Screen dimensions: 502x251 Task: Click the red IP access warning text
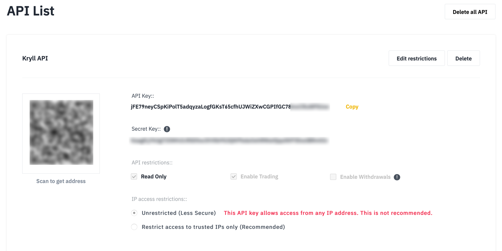tap(328, 213)
